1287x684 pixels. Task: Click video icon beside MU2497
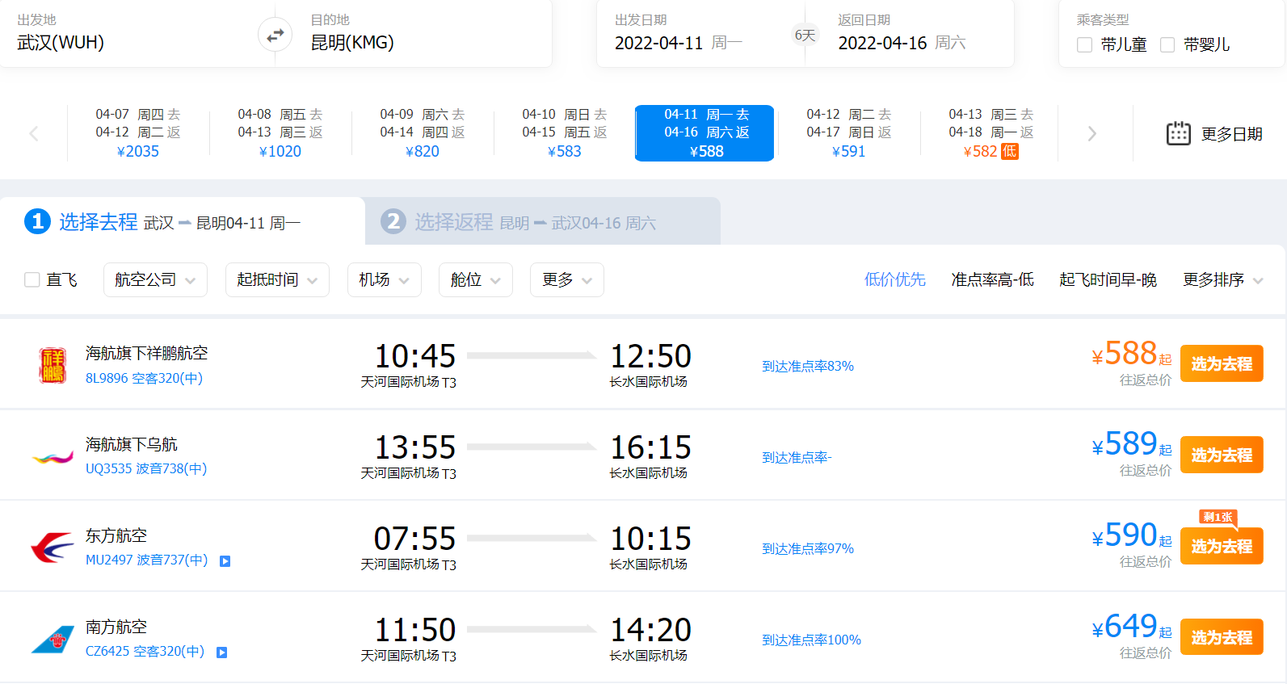click(x=225, y=561)
